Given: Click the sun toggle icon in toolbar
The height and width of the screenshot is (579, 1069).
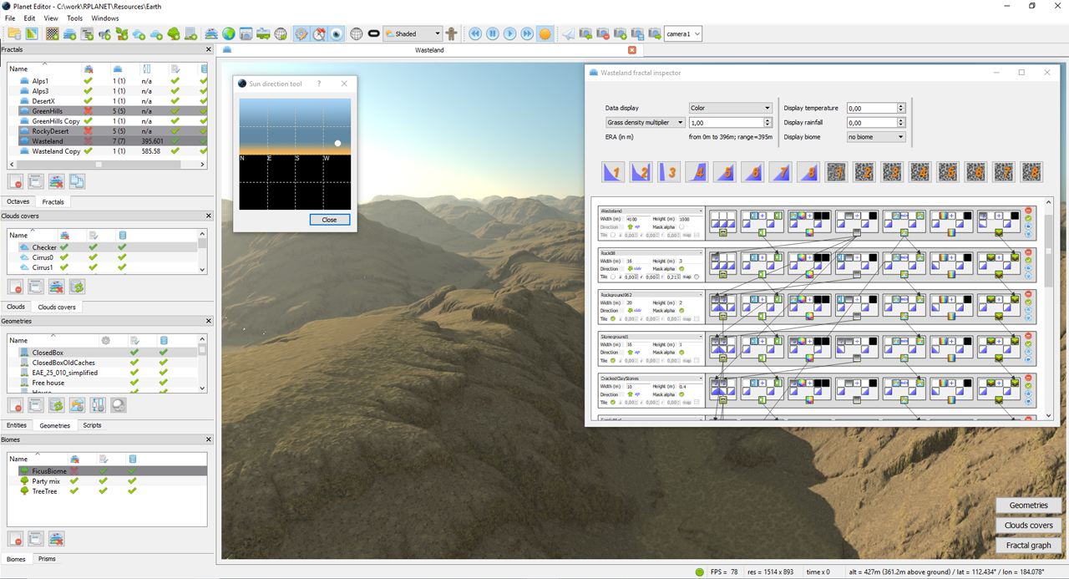Looking at the screenshot, I should [545, 34].
